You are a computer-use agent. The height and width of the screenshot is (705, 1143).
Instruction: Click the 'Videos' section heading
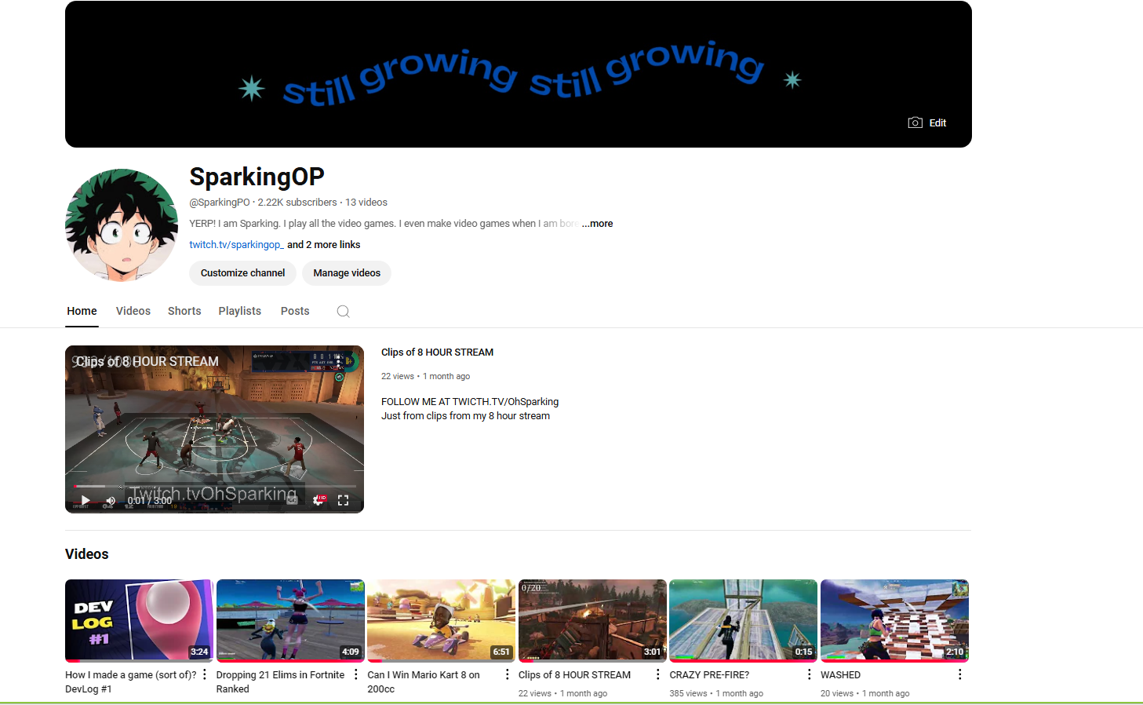pyautogui.click(x=87, y=554)
